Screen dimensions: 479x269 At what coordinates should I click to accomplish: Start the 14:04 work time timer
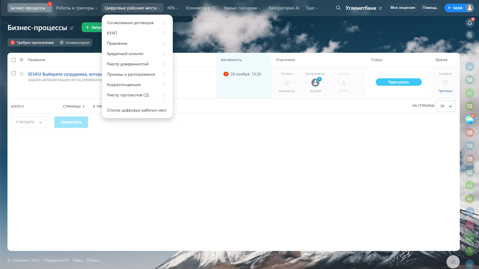(x=455, y=8)
